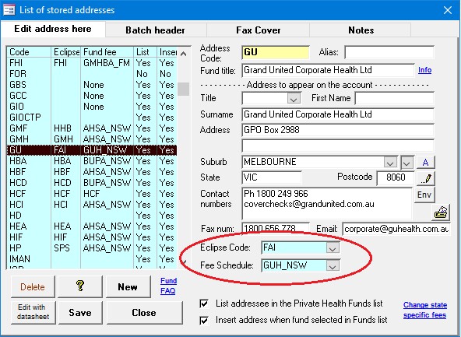Select the HBA row in the list

pyautogui.click(x=92, y=160)
